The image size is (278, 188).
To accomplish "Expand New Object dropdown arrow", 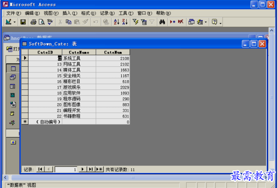I will tap(206, 22).
